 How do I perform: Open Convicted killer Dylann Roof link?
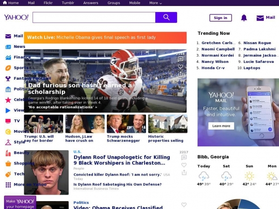[x=118, y=175]
